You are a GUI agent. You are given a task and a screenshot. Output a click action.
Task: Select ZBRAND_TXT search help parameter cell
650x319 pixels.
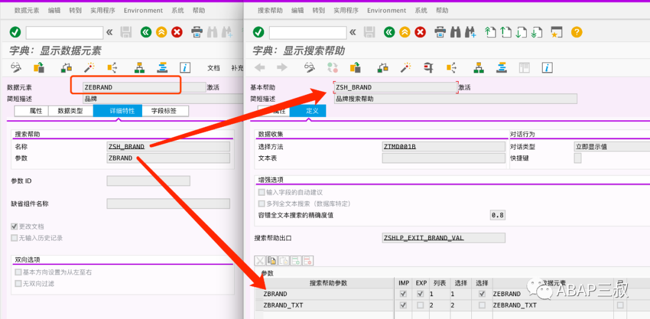[327, 305]
